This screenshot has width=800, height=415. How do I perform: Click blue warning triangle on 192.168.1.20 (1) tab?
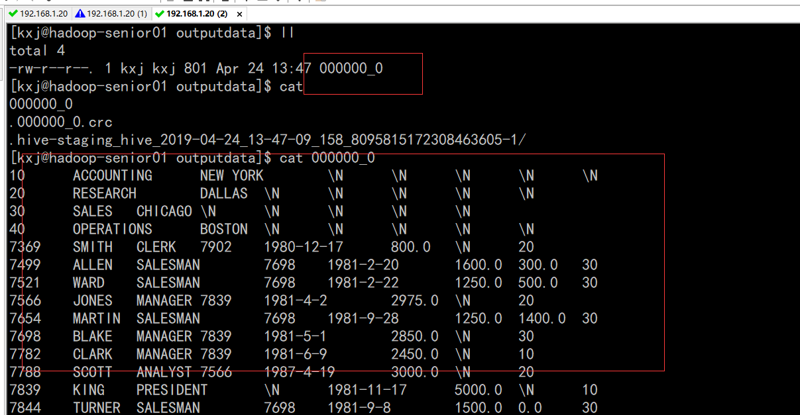pyautogui.click(x=80, y=13)
